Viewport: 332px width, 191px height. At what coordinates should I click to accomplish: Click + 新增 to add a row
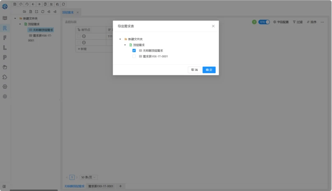[82, 49]
